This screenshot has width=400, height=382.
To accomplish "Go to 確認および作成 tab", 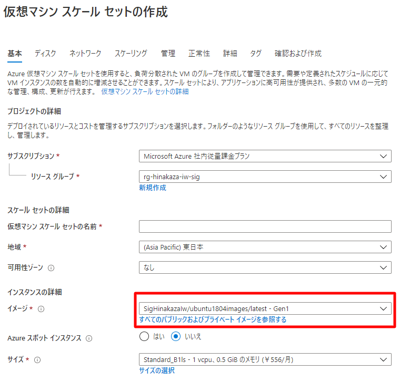I will click(298, 54).
